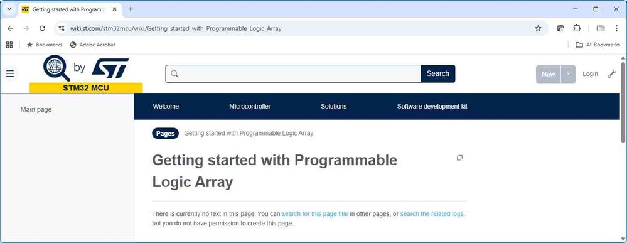Screen dimensions: 627x243
Task: Bookmark this page with star icon
Action: click(539, 28)
